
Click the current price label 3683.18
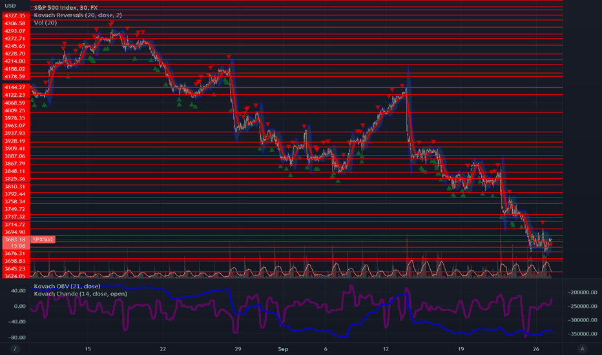(15, 239)
